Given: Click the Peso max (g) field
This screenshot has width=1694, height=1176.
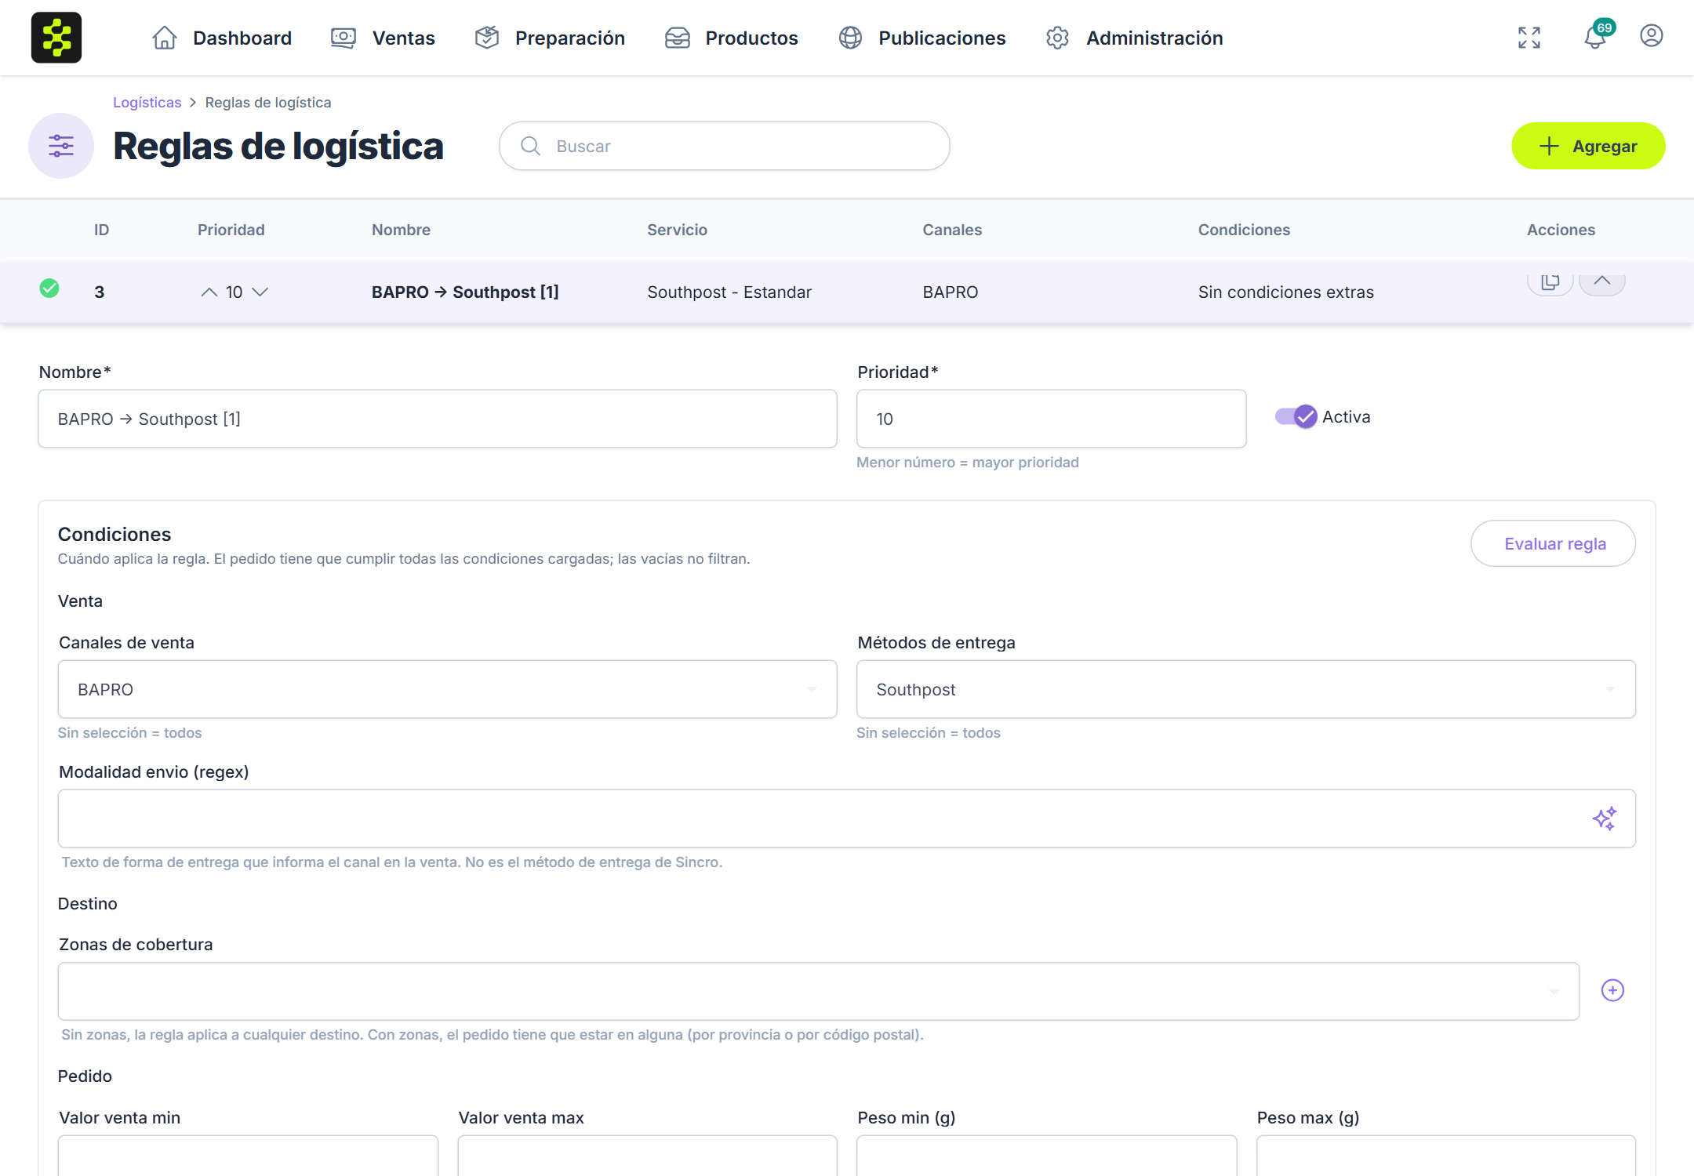Looking at the screenshot, I should coord(1446,1156).
